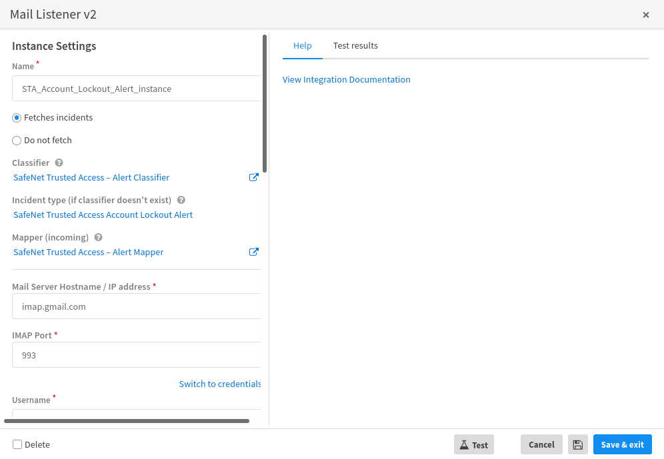
Task: Expand the Incident type dropdown
Action: 103,215
